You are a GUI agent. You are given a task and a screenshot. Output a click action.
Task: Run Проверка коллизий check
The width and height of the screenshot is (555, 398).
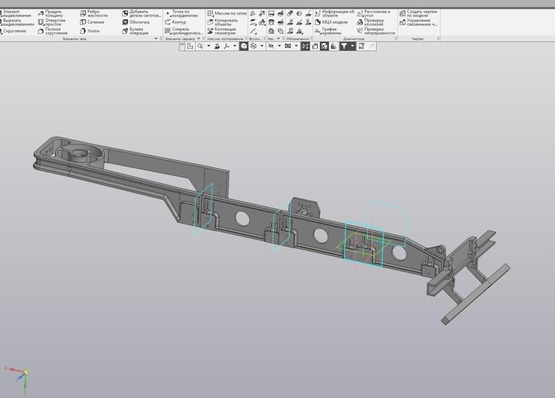(370, 22)
